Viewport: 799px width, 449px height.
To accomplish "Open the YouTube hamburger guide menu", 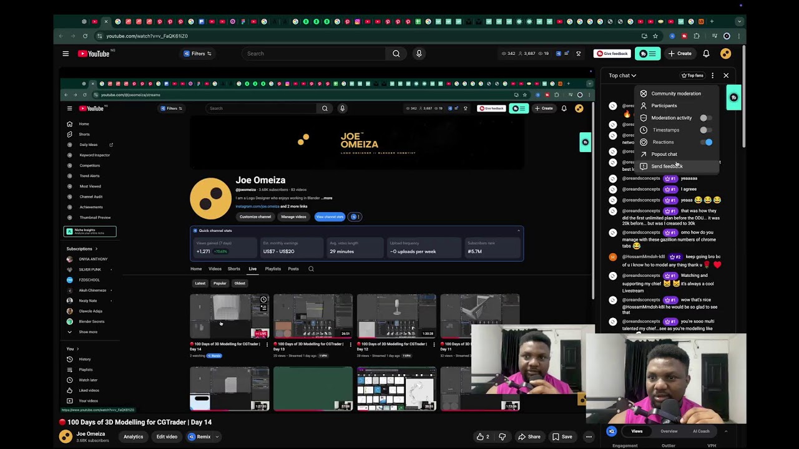I will click(66, 54).
